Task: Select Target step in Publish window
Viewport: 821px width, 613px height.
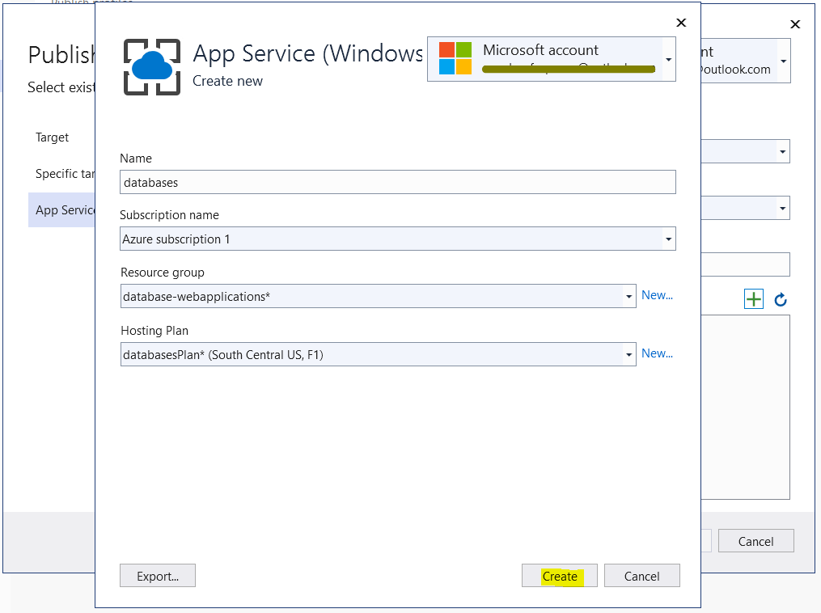Action: click(x=53, y=137)
